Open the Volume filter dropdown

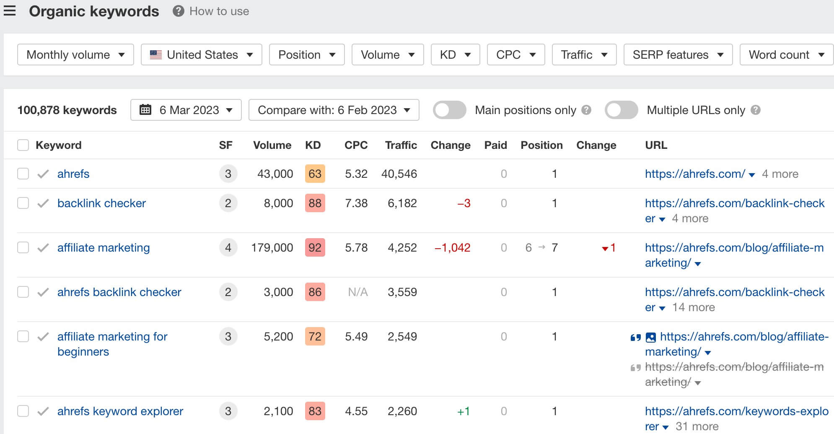coord(388,55)
